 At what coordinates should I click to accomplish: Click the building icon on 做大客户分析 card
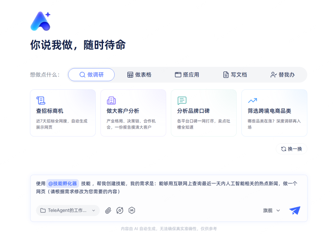111,100
